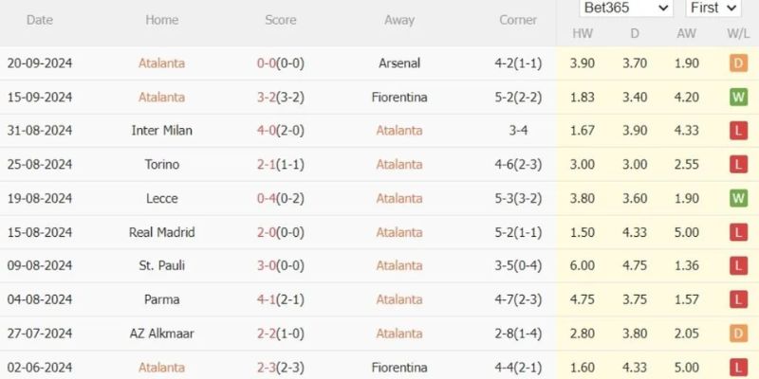
Task: Open the Inter Milan team link
Action: [161, 131]
